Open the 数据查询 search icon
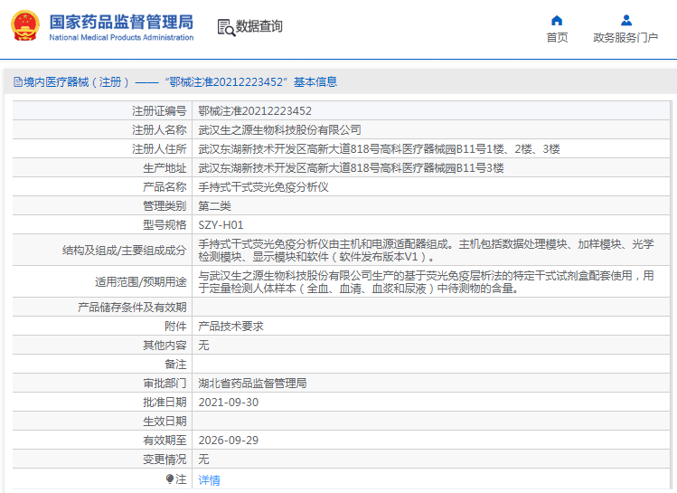 pyautogui.click(x=226, y=28)
